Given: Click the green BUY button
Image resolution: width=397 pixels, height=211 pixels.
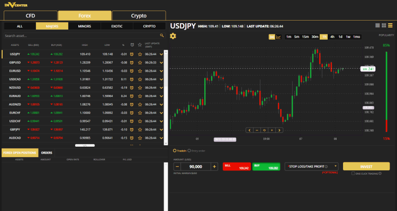Looking at the screenshot, I should pyautogui.click(x=266, y=167).
